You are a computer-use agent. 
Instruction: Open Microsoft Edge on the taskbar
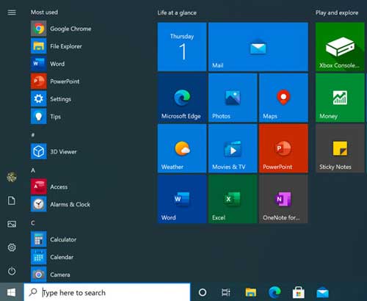coord(275,292)
